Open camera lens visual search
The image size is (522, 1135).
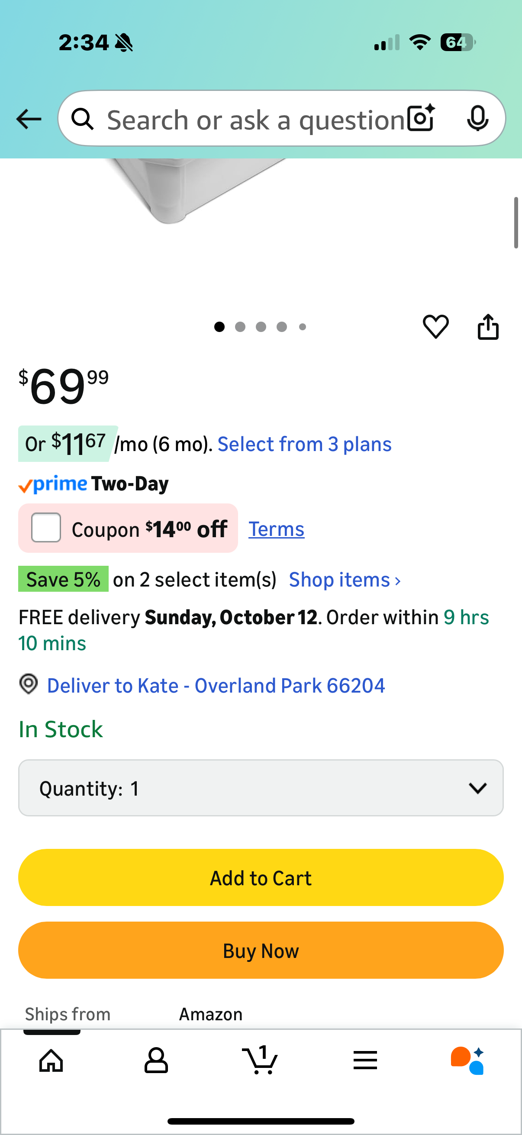point(421,119)
